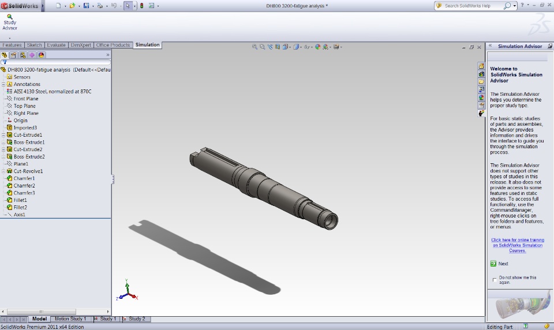Open the DimXpertManager tab icon
The image size is (554, 330).
coord(32,55)
